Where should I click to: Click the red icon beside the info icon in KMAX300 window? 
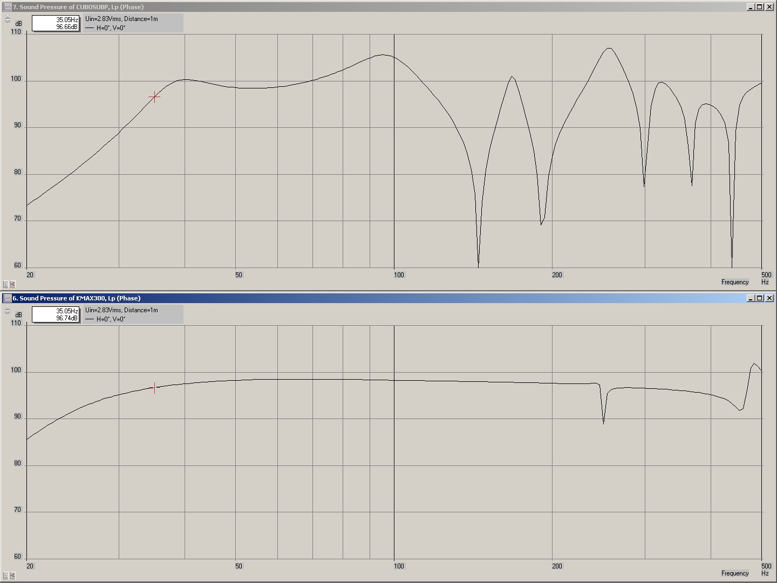[x=12, y=575]
